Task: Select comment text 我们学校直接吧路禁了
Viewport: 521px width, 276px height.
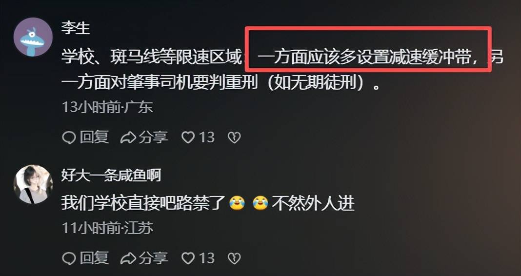Action: pos(144,203)
